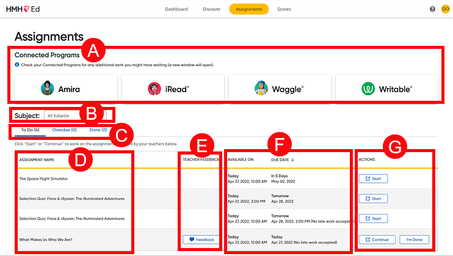Click the info icon under Connected Programs
The image size is (453, 256).
pos(17,65)
